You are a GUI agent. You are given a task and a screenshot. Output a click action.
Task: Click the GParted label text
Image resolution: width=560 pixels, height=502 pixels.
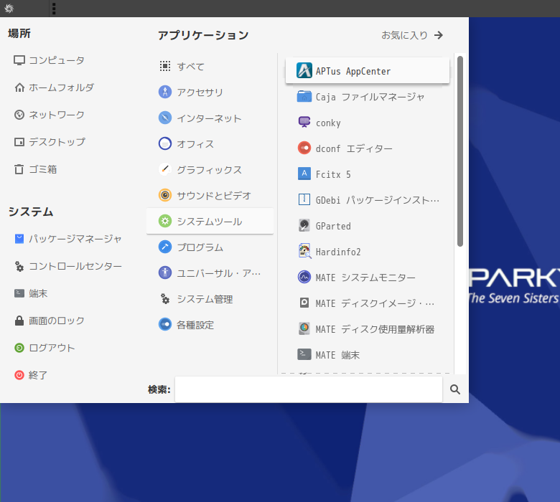coord(333,226)
